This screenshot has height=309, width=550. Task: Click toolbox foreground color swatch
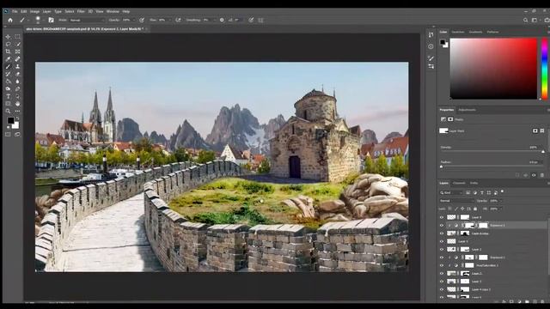click(10, 120)
